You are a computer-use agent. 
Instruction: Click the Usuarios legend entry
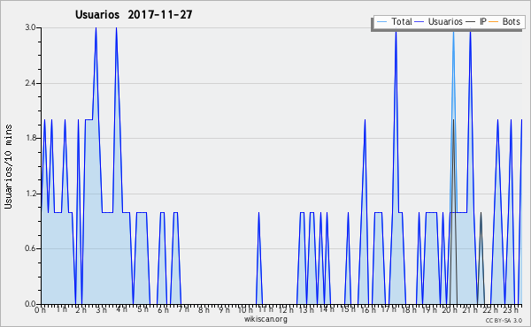pyautogui.click(x=438, y=21)
